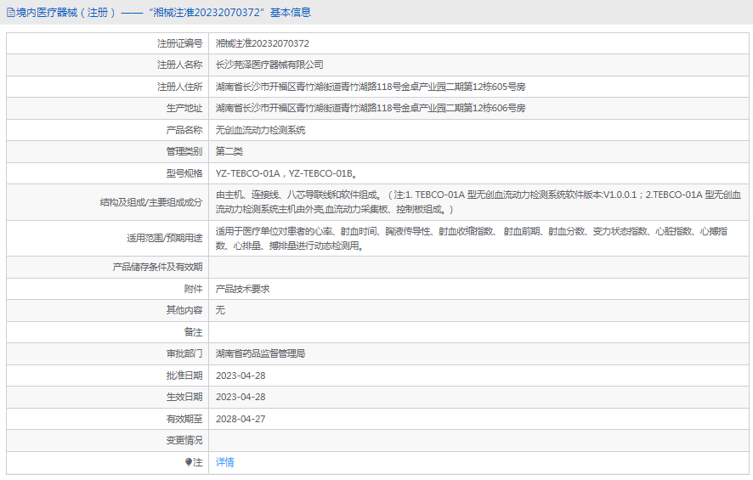753x480 pixels.
Task: Select effective date 2023-04-28 in 生效日期 row
Action: (241, 397)
